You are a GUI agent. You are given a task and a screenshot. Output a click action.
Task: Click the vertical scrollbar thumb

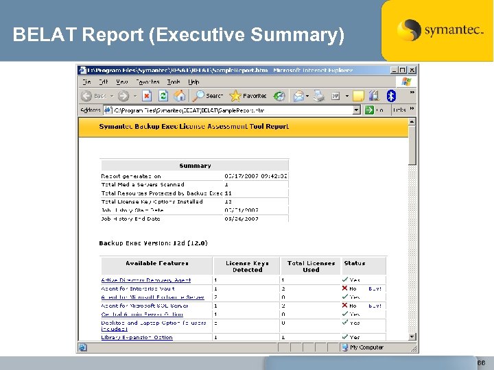point(412,145)
